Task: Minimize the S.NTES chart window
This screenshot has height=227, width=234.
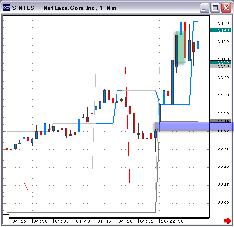Action: tap(204, 8)
